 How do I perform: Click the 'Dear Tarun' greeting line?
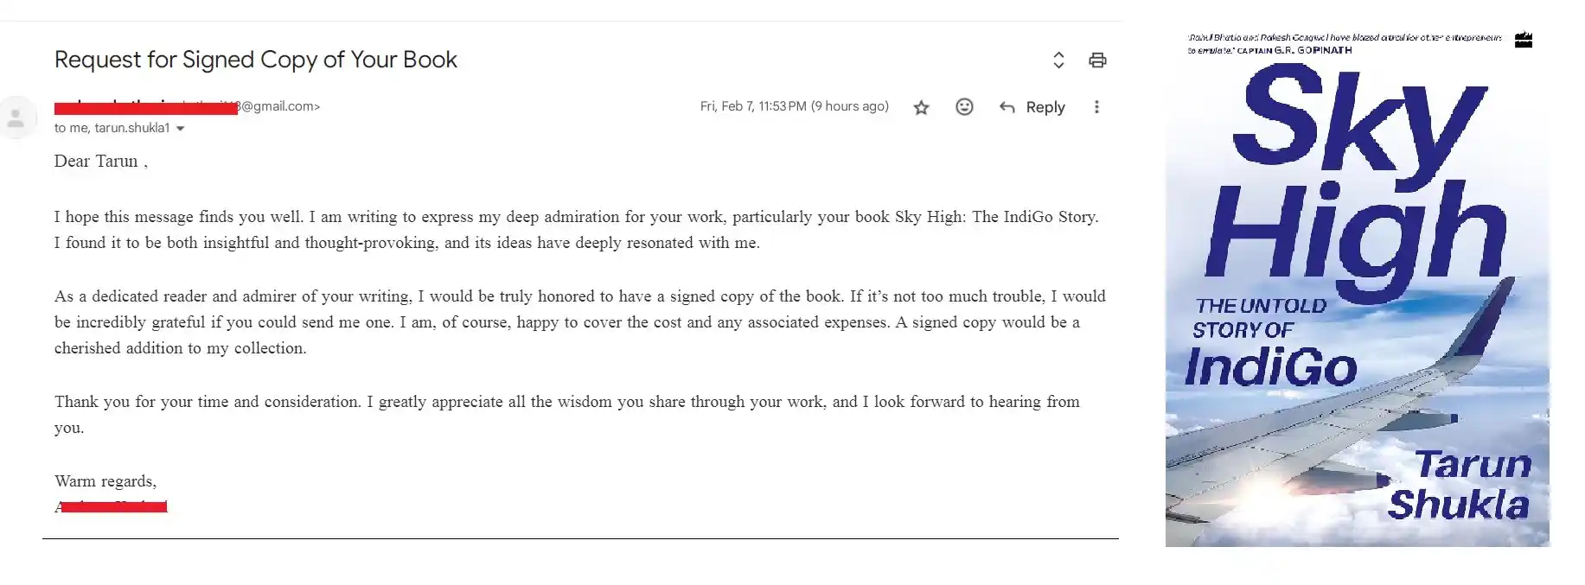(101, 162)
